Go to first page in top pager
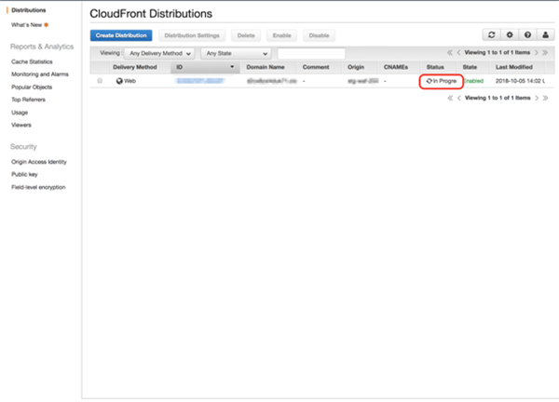Image resolution: width=559 pixels, height=402 pixels. click(x=450, y=53)
